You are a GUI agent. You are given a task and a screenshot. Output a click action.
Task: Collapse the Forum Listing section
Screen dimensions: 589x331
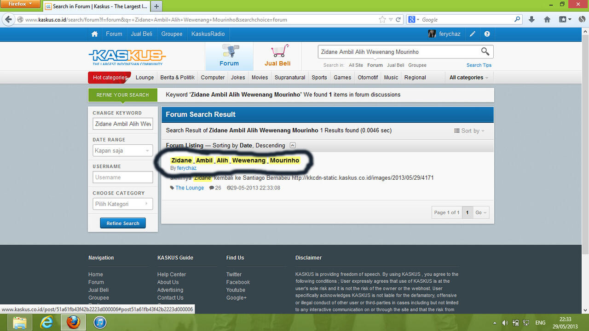[293, 145]
